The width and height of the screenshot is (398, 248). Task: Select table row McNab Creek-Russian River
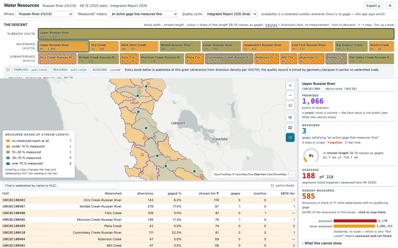(149, 207)
